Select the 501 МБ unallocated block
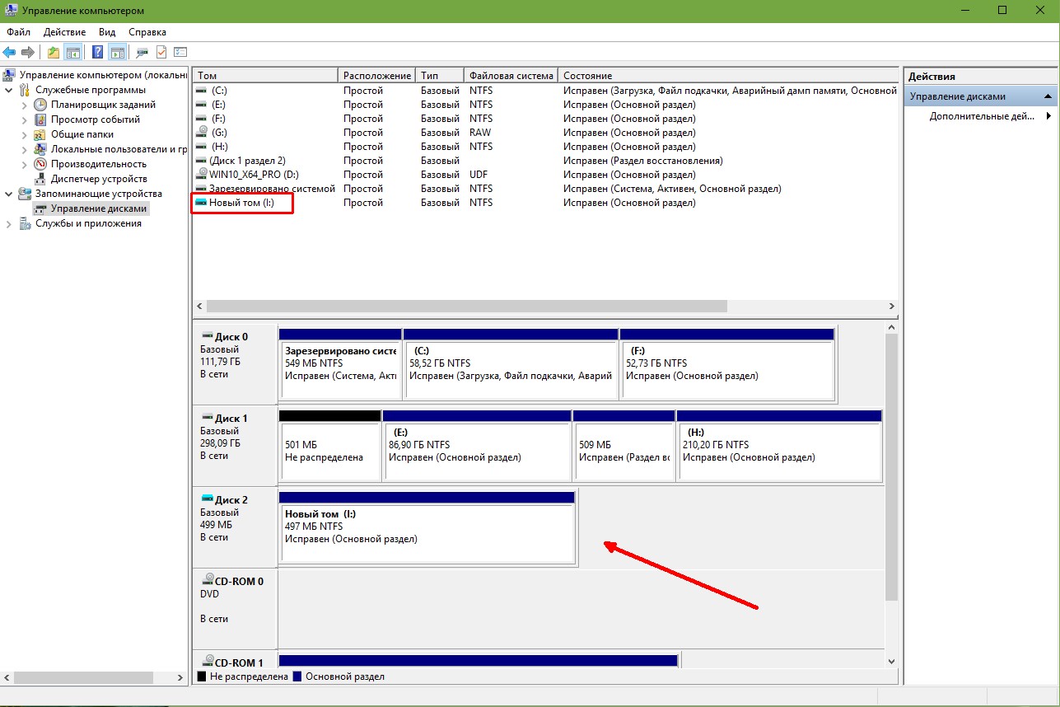The image size is (1060, 707). click(329, 445)
